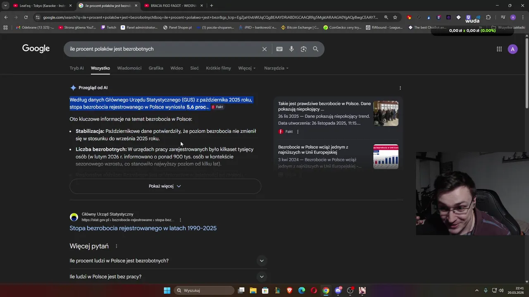Search by image with Google Lens
Image resolution: width=529 pixels, height=297 pixels.
[x=304, y=49]
